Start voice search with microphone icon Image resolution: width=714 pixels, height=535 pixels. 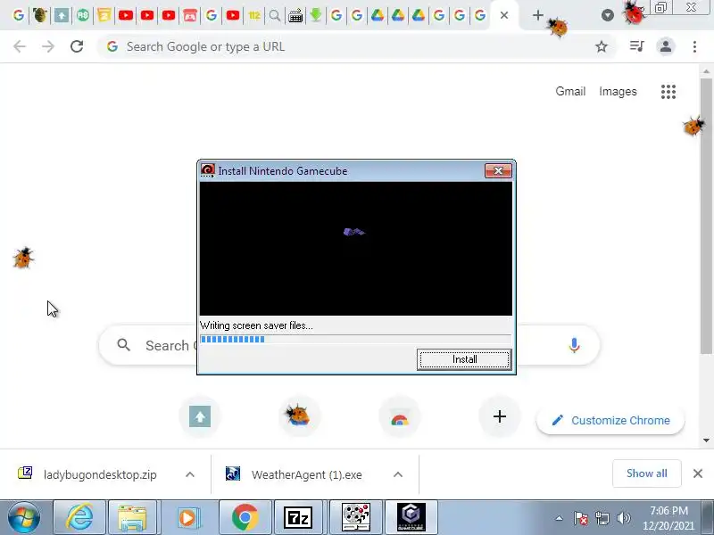pyautogui.click(x=574, y=345)
